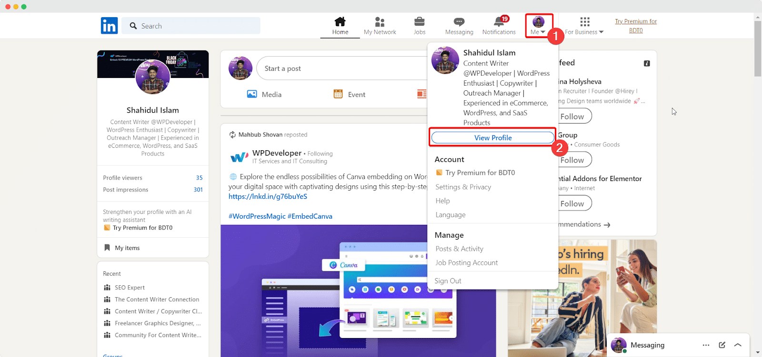Open the Jobs briefcase icon

[x=420, y=22]
